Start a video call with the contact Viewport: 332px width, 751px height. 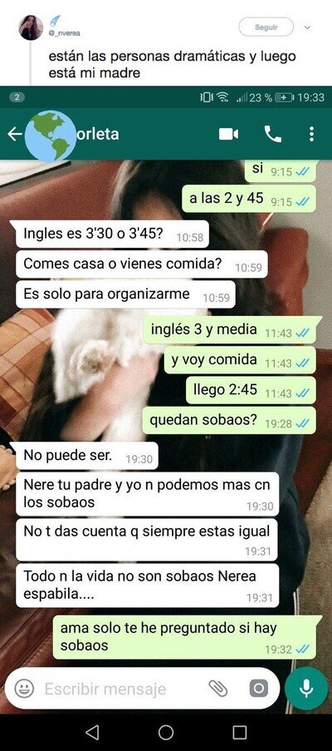(228, 134)
